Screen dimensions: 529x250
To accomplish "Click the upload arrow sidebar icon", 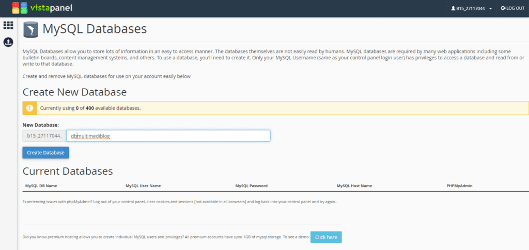I will (8, 42).
